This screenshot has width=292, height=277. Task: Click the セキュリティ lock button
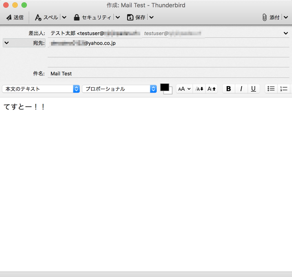(x=92, y=17)
